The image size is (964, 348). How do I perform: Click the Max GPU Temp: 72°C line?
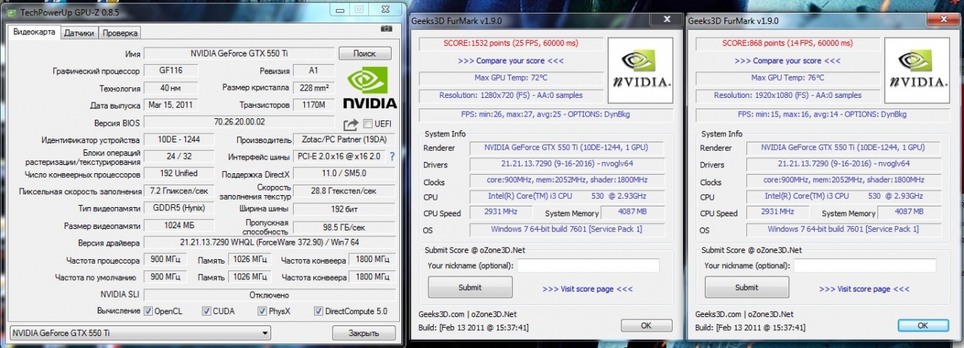coord(511,78)
